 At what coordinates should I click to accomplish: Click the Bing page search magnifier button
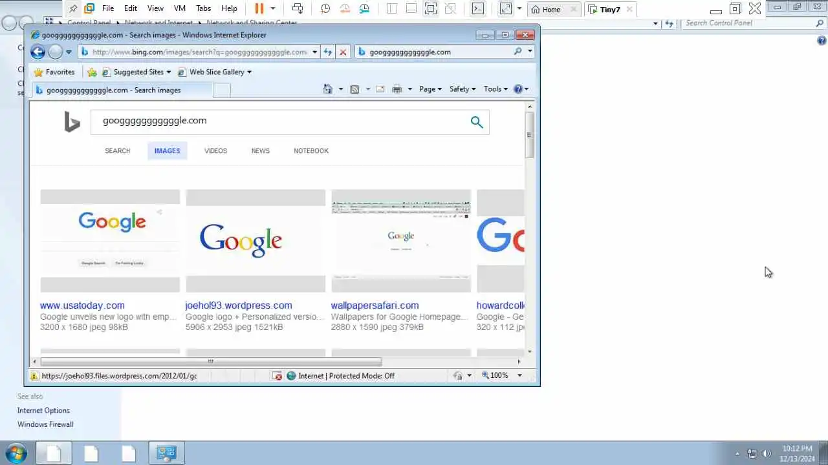coord(477,122)
